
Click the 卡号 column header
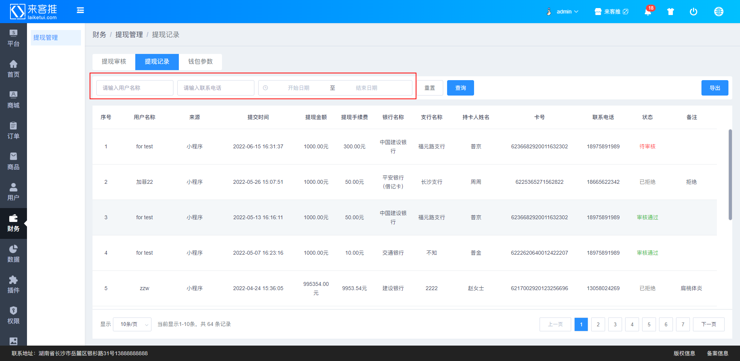click(540, 117)
